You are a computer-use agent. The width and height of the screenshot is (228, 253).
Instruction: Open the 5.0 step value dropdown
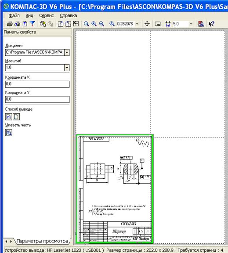[191, 24]
